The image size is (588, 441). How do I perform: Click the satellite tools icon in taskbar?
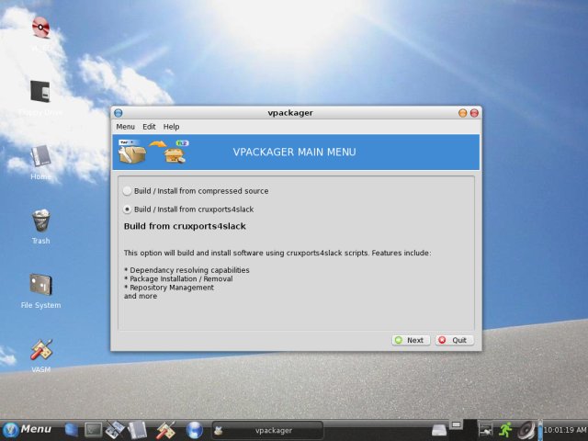pos(114,430)
